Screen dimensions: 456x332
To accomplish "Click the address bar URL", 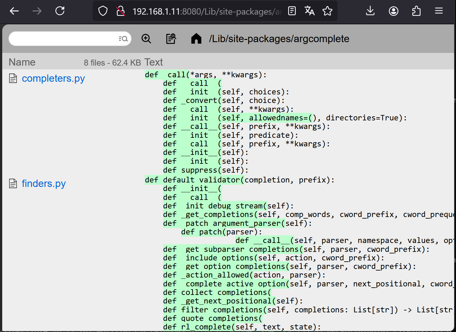I will [207, 12].
